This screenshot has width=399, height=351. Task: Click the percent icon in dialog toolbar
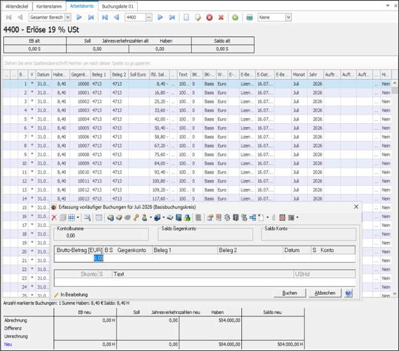pyautogui.click(x=244, y=218)
